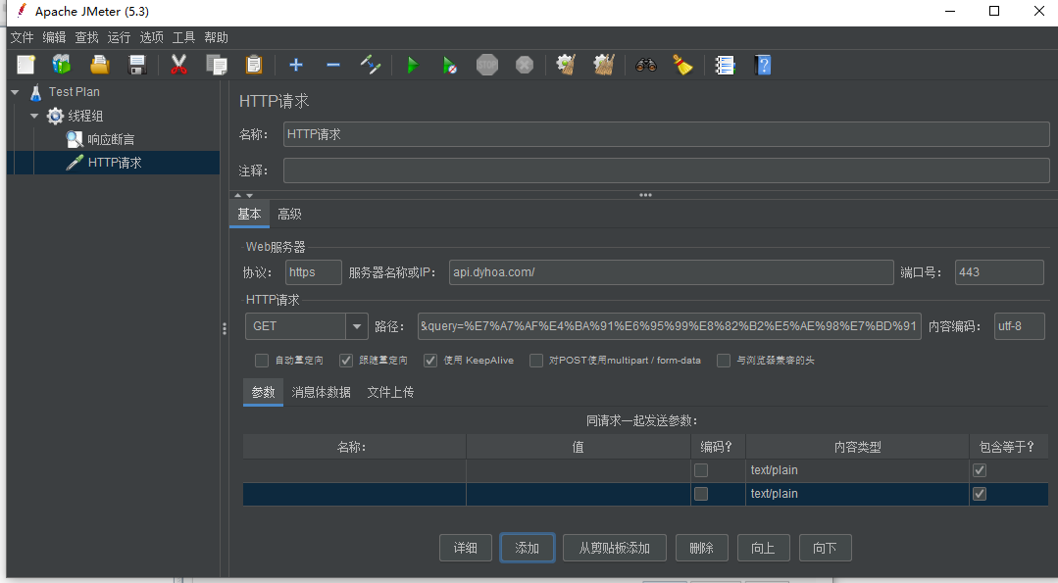The image size is (1058, 583).
Task: Open Search with binoculars icon
Action: [x=646, y=65]
